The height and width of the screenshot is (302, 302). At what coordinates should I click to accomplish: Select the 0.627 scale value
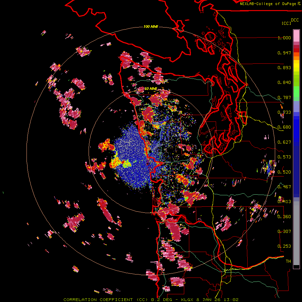pos(284,142)
